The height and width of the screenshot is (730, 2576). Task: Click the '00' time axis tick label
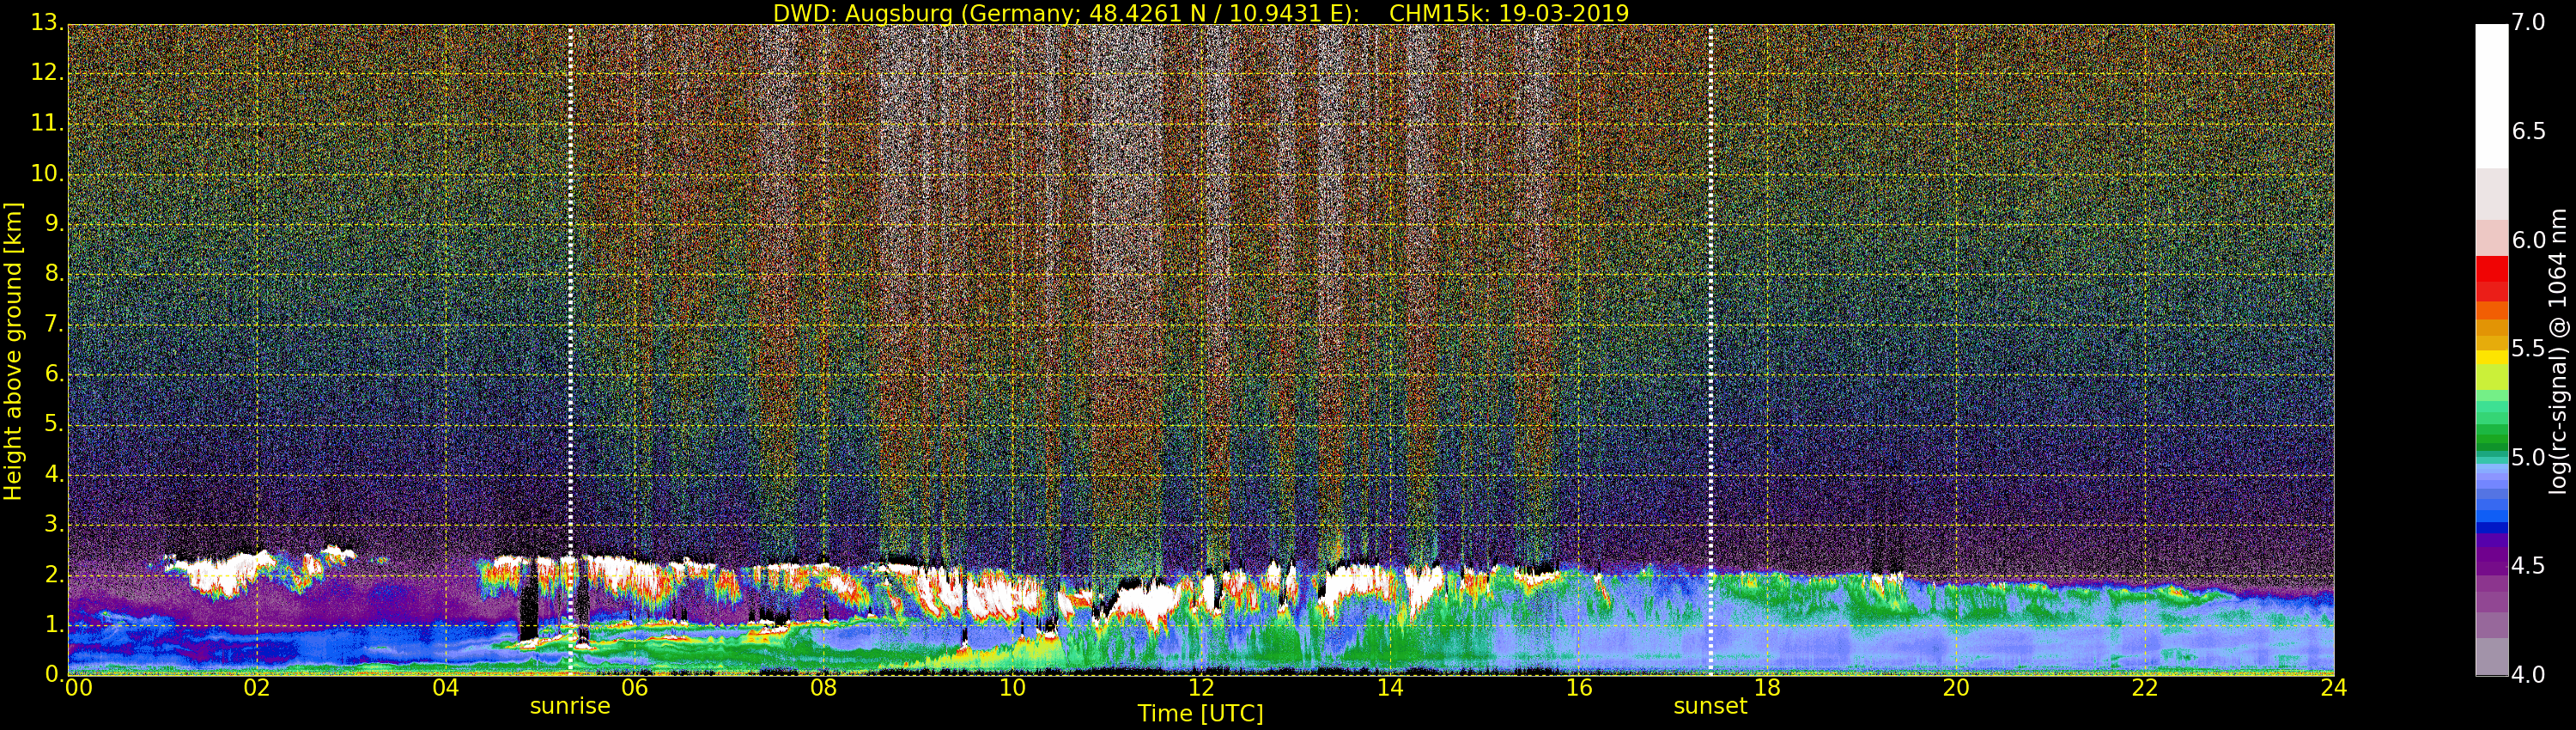(x=78, y=687)
